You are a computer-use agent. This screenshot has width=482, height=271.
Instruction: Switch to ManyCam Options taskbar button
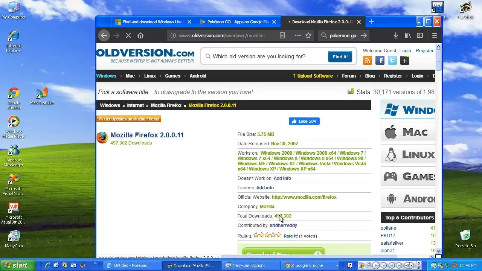pos(250,265)
